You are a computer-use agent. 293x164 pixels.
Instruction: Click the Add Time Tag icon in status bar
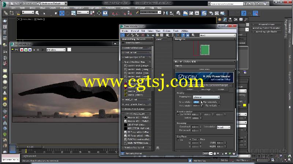coord(190,160)
